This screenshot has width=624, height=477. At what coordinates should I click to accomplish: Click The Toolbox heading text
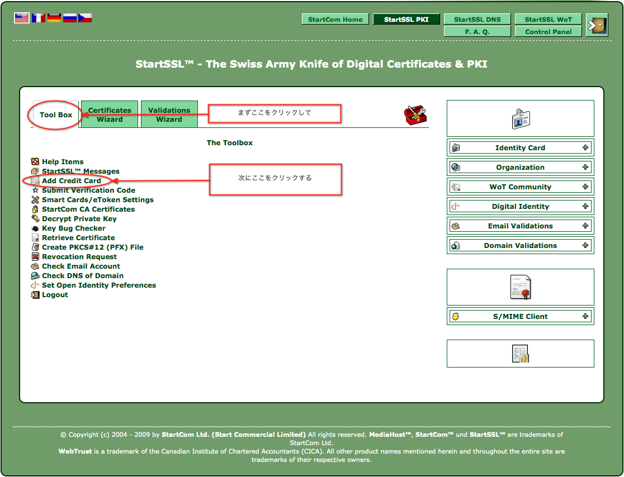(230, 142)
